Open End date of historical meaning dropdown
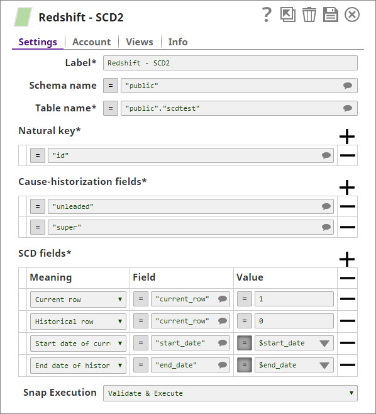This screenshot has height=414, width=376. click(x=78, y=366)
